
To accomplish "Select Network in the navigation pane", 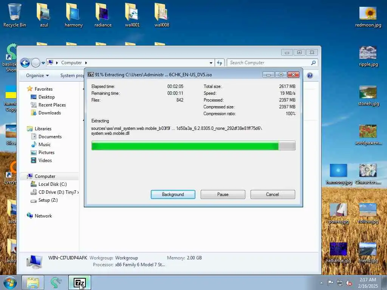I will point(43,216).
